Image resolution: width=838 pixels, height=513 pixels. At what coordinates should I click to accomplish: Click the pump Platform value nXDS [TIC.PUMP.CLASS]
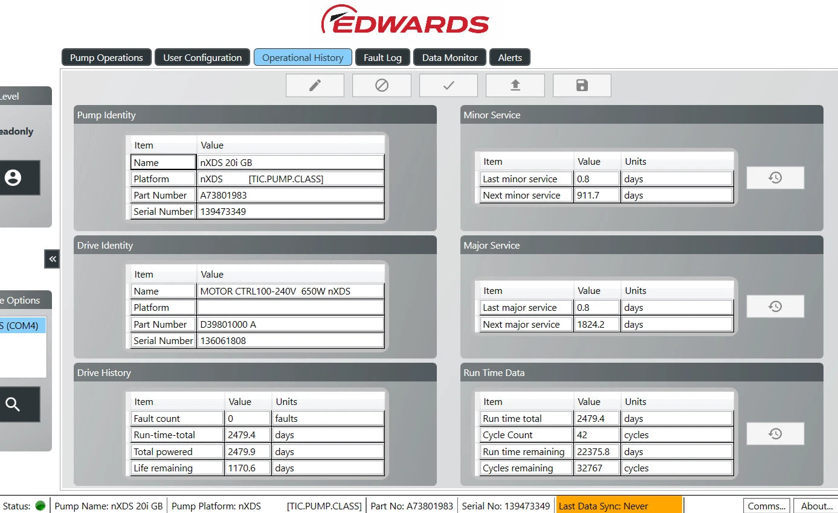coord(291,179)
